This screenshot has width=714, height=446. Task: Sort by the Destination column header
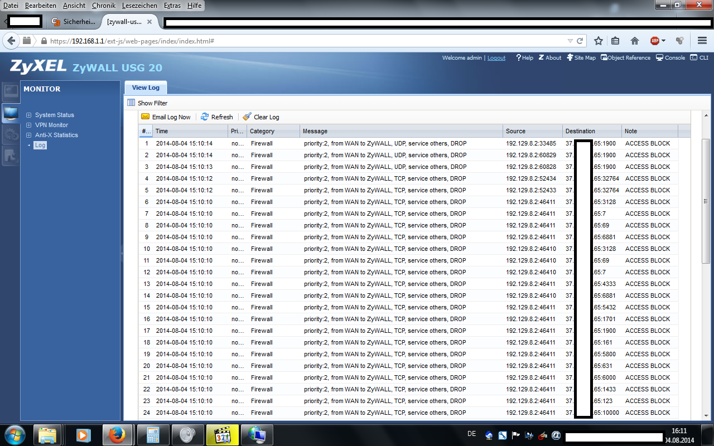pos(592,131)
